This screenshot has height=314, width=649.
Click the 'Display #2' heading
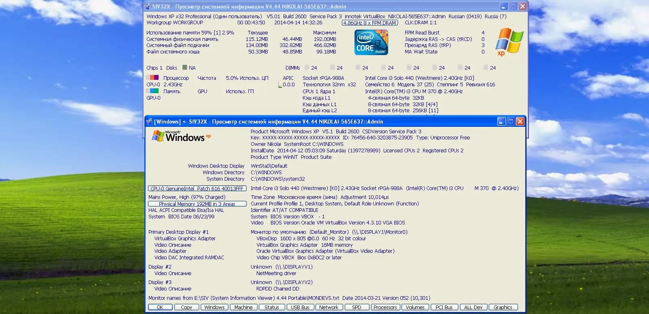point(160,267)
